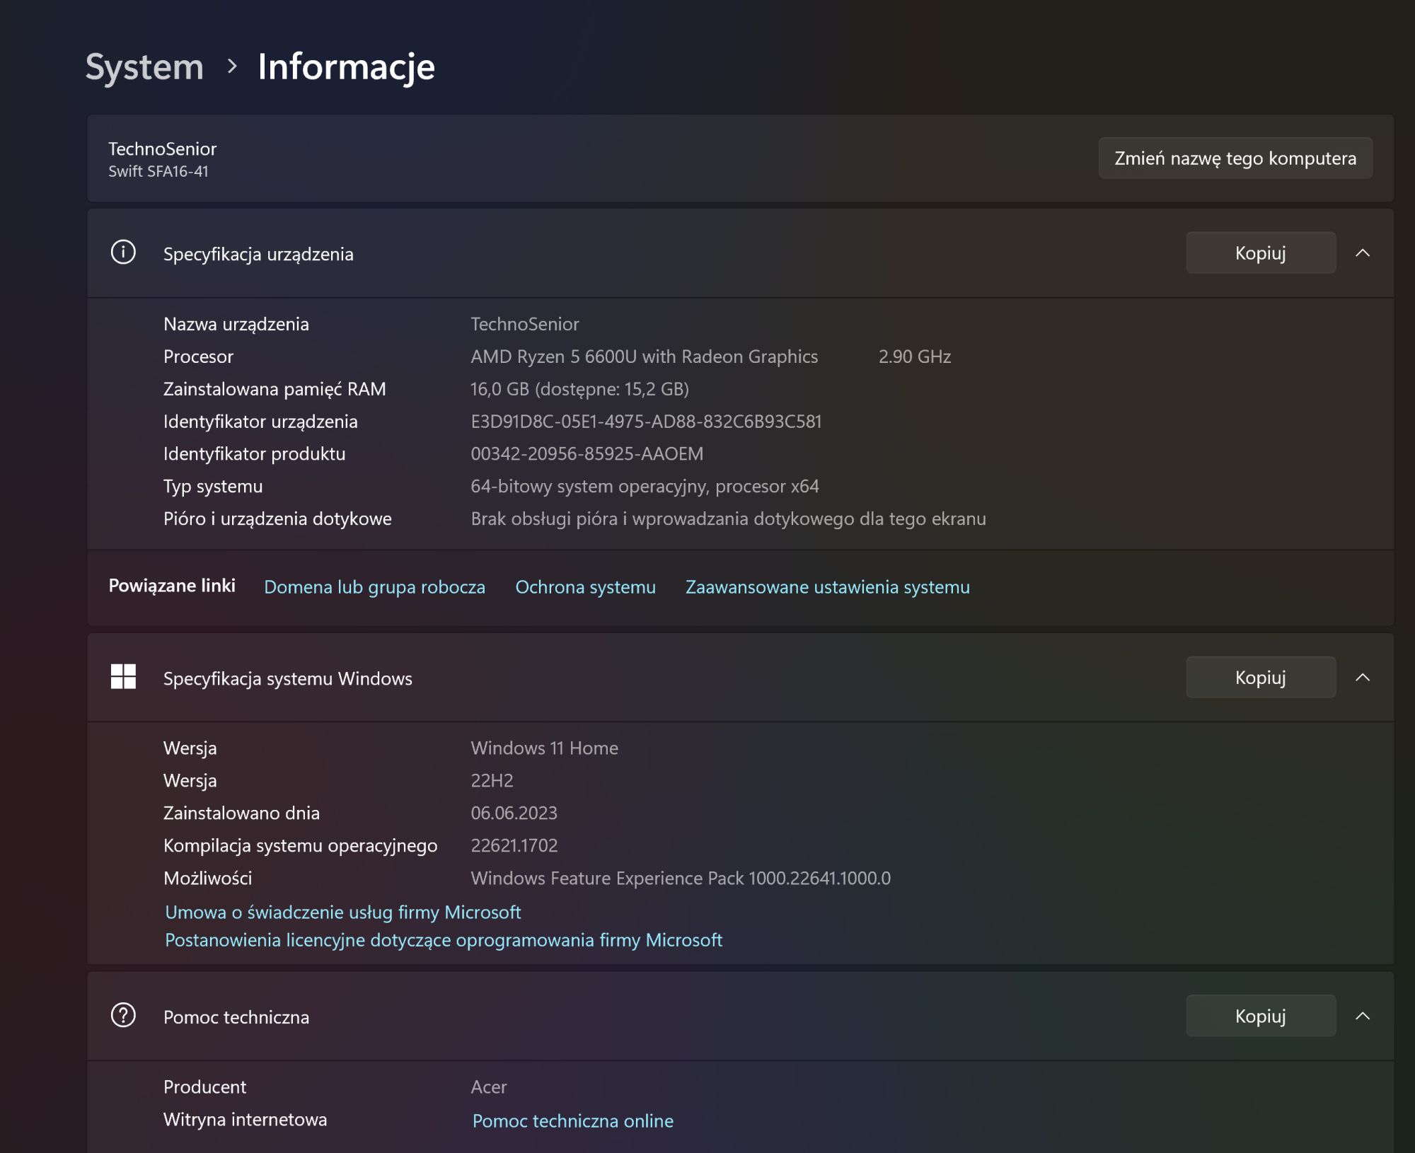Click the breadcrumb arrow between System and Informacje

point(231,66)
